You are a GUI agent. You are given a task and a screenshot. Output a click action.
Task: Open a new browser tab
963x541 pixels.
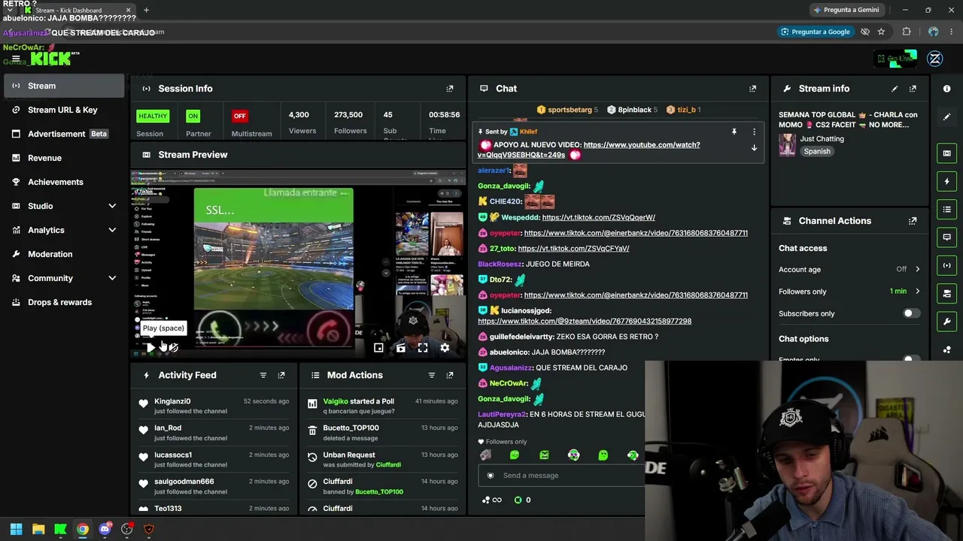point(146,10)
